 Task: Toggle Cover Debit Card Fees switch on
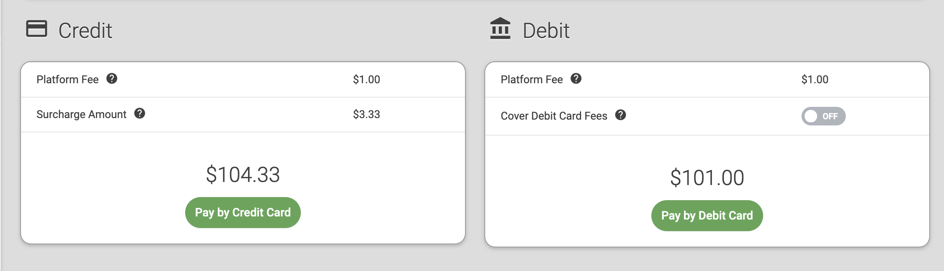pyautogui.click(x=823, y=116)
